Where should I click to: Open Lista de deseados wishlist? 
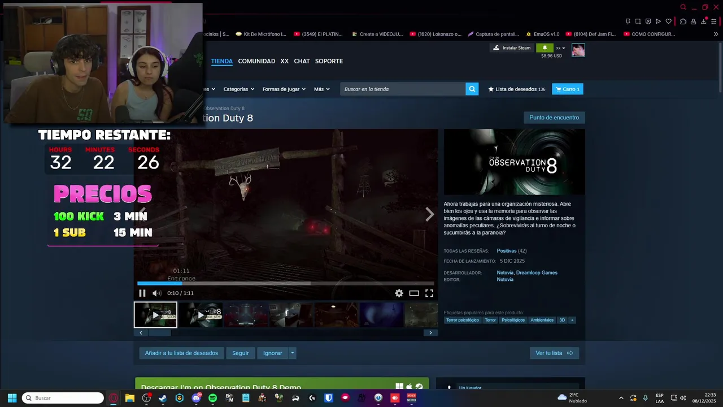pos(517,89)
